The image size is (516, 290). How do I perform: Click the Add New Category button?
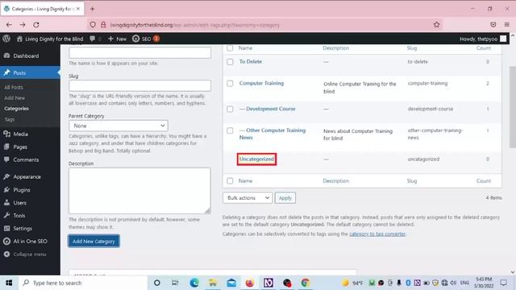tap(94, 241)
